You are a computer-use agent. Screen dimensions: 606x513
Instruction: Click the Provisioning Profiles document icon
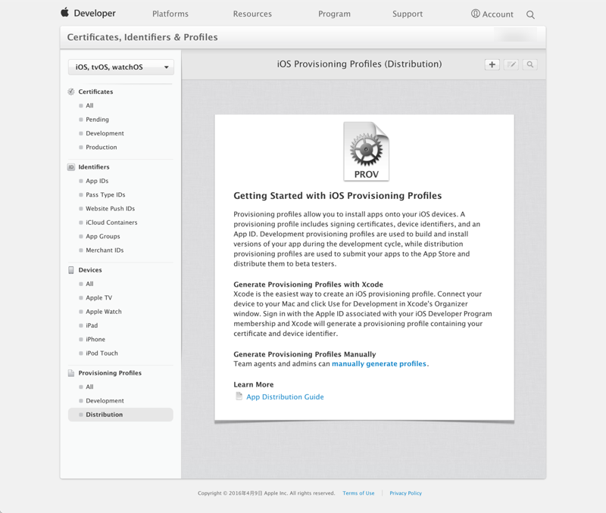(71, 373)
